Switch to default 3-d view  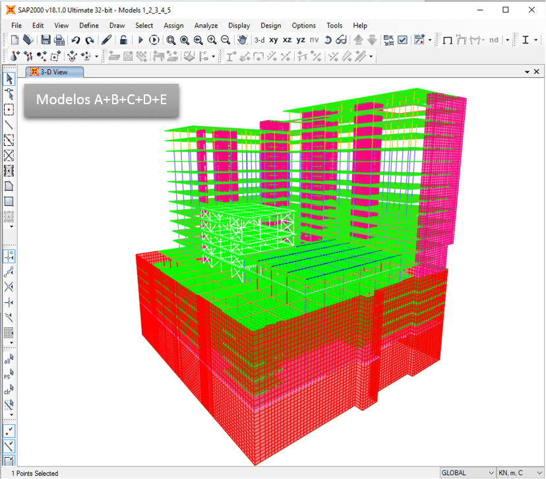pyautogui.click(x=258, y=40)
